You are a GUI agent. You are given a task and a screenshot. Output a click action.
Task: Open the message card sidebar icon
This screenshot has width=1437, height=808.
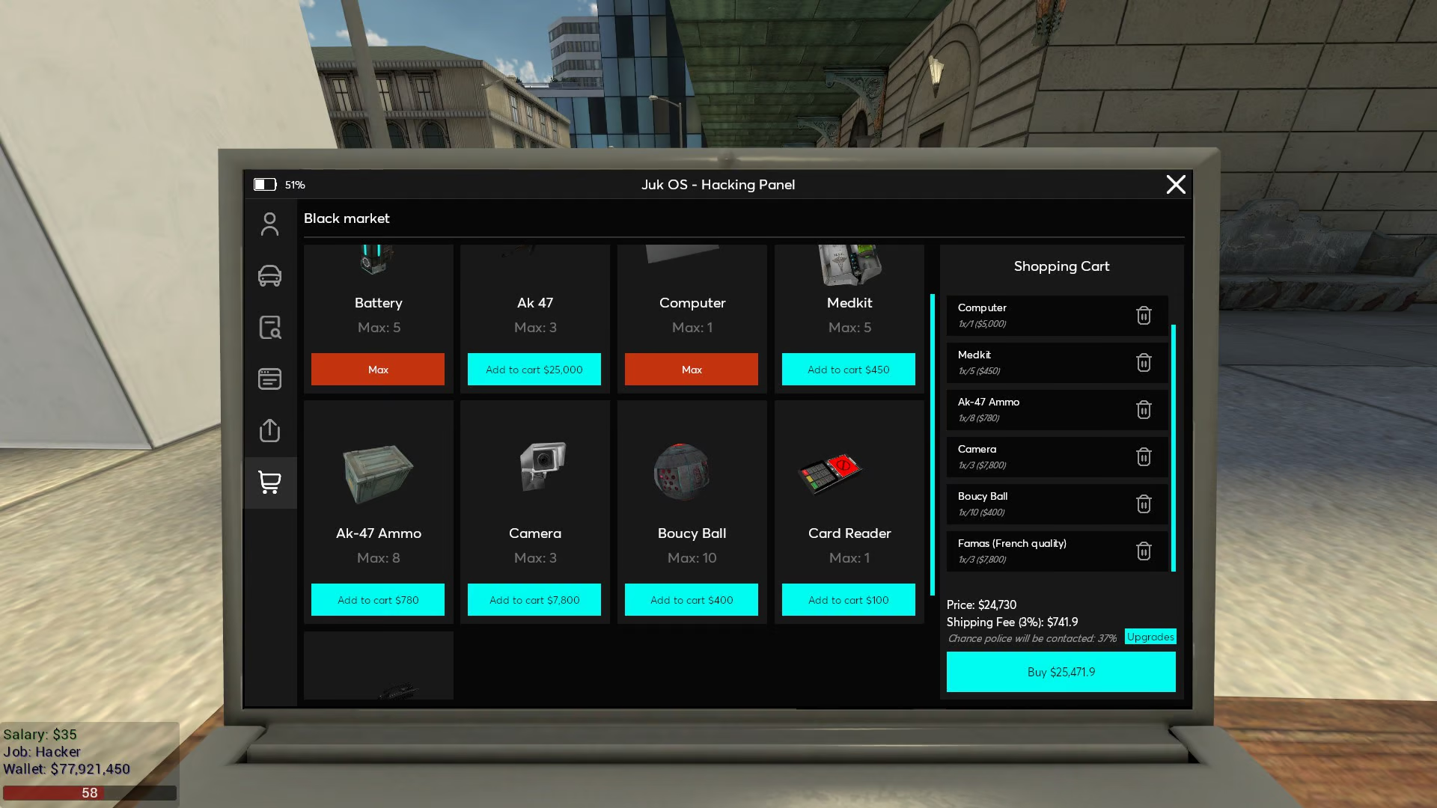(269, 379)
